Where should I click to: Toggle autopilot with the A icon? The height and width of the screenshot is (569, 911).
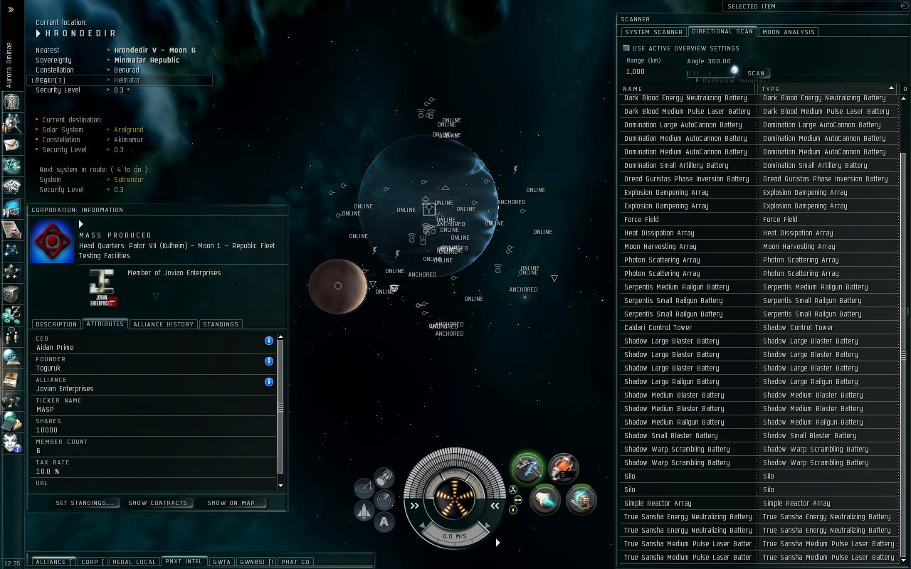pyautogui.click(x=384, y=522)
